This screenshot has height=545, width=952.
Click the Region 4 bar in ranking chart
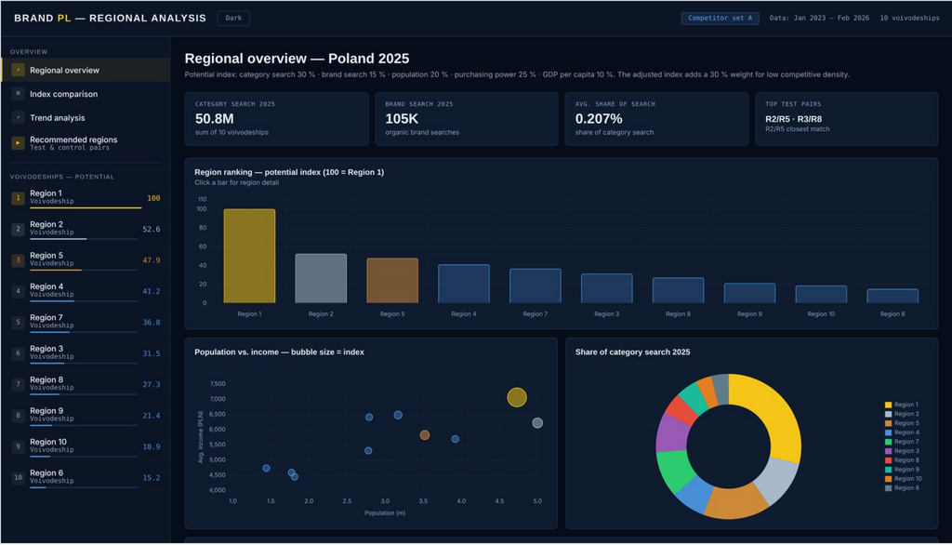464,284
